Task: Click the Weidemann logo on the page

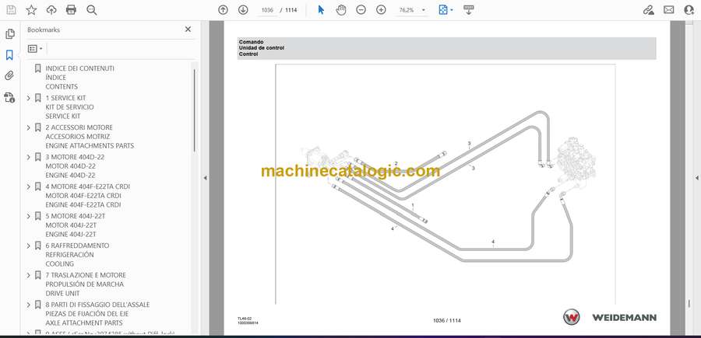Action: (610, 318)
